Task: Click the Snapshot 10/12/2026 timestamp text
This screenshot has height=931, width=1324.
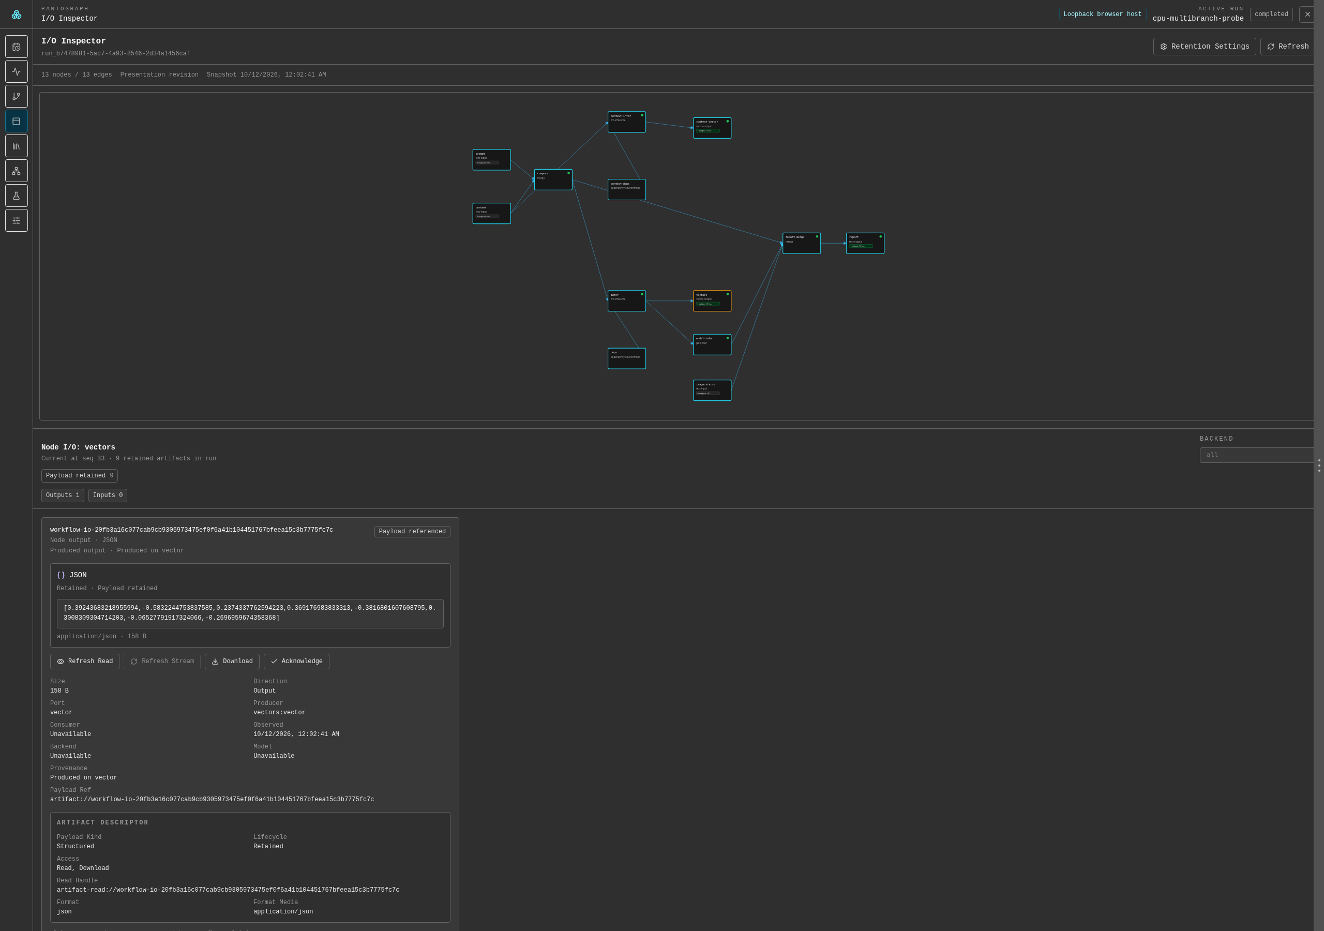Action: pyautogui.click(x=266, y=75)
